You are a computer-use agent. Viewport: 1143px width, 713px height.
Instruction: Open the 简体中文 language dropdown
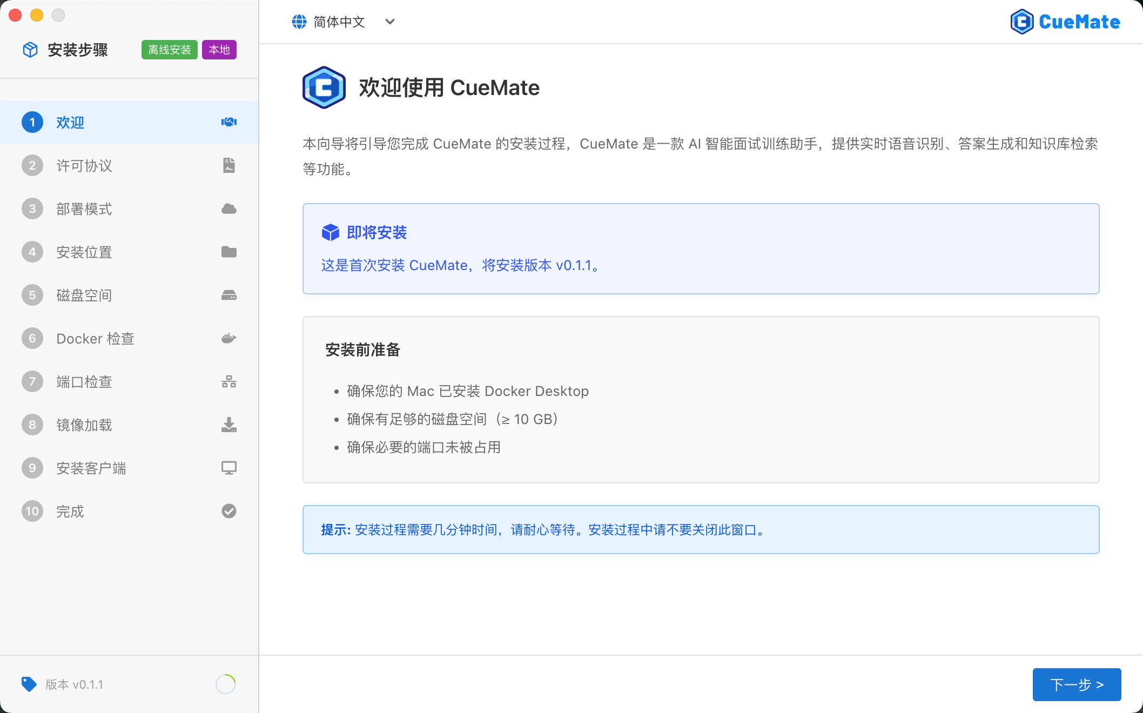click(x=339, y=22)
